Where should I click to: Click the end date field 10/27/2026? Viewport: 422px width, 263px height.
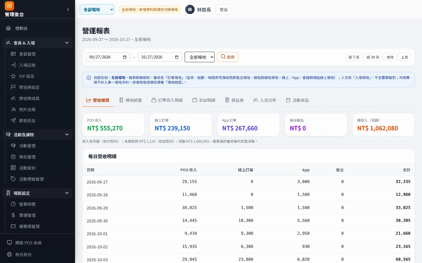(x=160, y=57)
